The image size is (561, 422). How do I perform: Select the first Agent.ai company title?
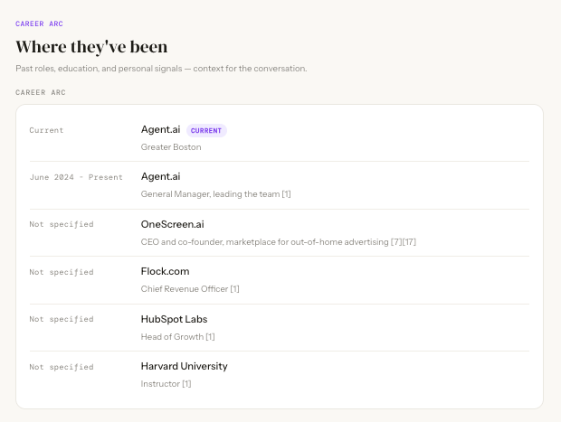click(x=161, y=129)
